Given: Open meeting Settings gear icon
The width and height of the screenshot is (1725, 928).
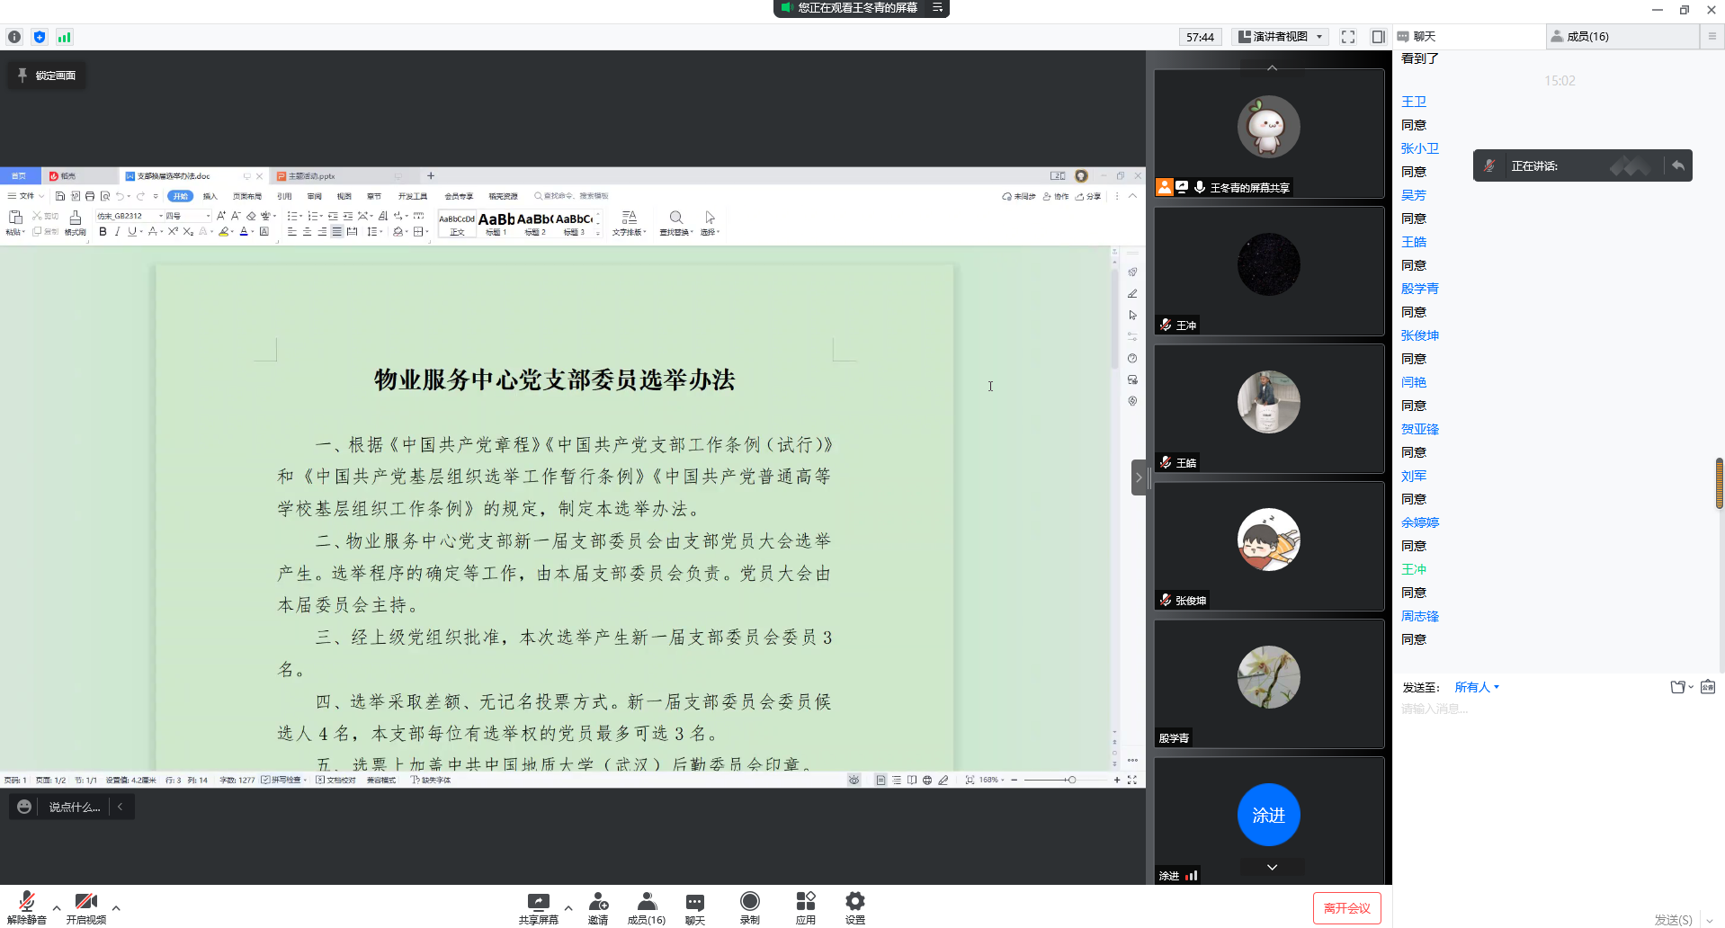Looking at the screenshot, I should point(854,902).
